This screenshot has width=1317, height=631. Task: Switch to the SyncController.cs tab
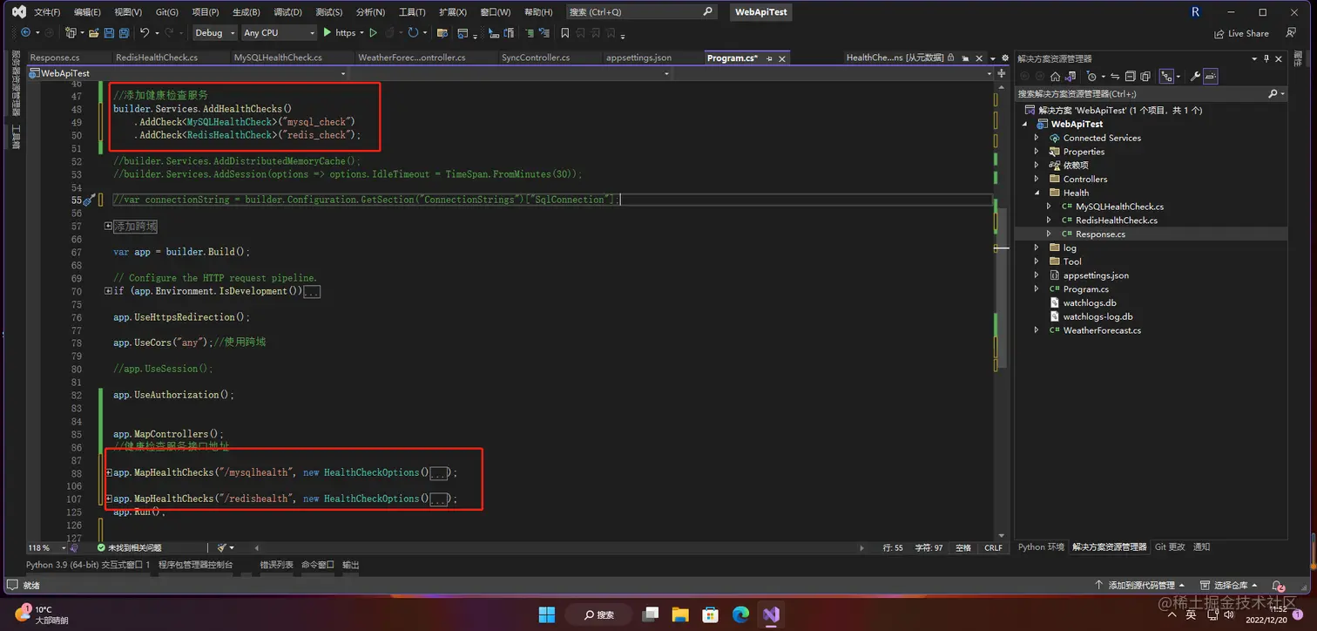coord(536,58)
